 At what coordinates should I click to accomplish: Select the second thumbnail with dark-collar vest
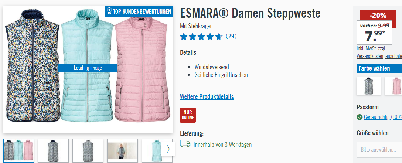pos(53,151)
